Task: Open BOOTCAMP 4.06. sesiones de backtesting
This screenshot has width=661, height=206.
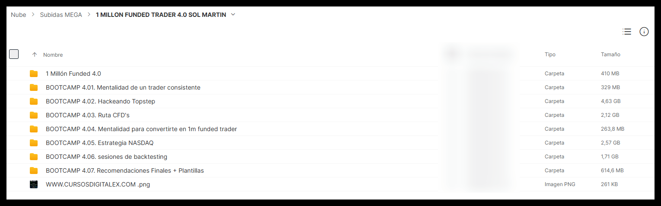Action: tap(106, 157)
